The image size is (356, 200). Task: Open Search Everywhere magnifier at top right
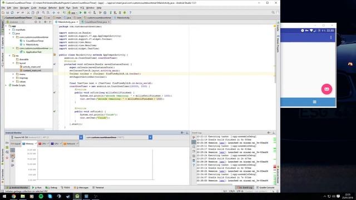click(273, 12)
